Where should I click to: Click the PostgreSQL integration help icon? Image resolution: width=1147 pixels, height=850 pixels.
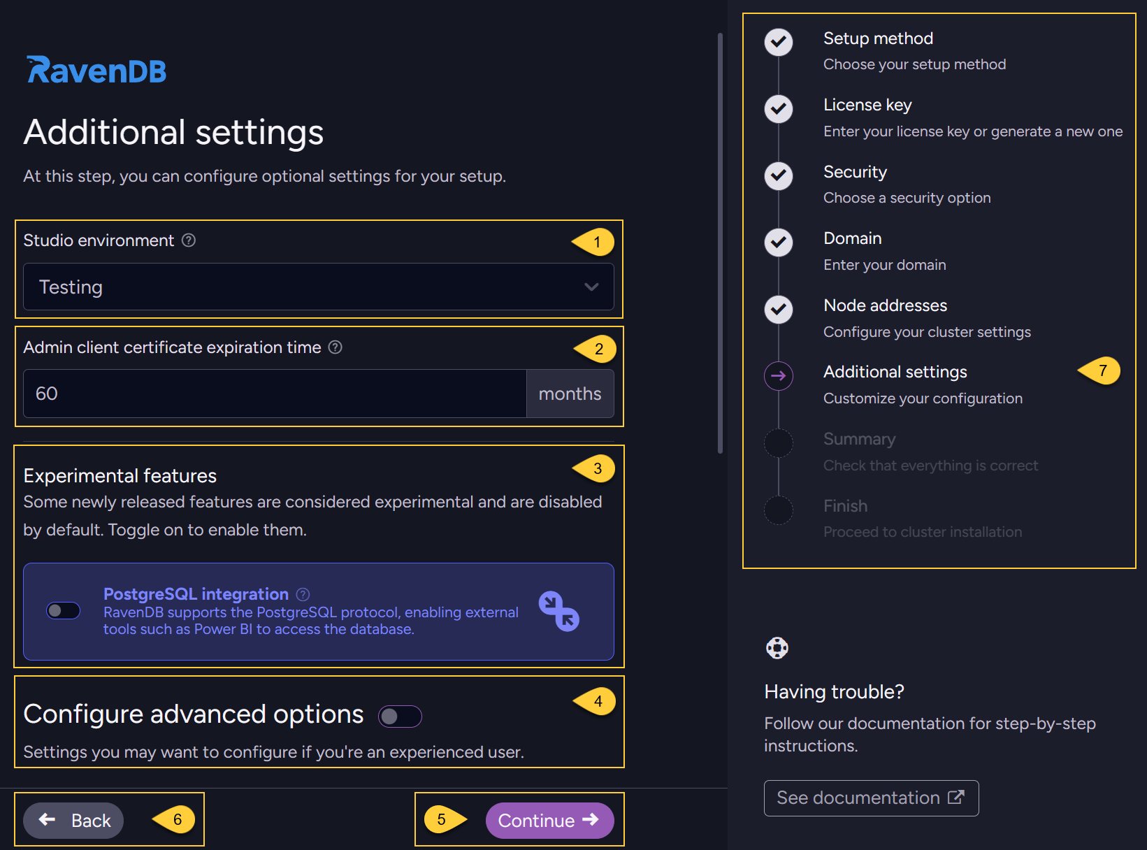coord(302,594)
